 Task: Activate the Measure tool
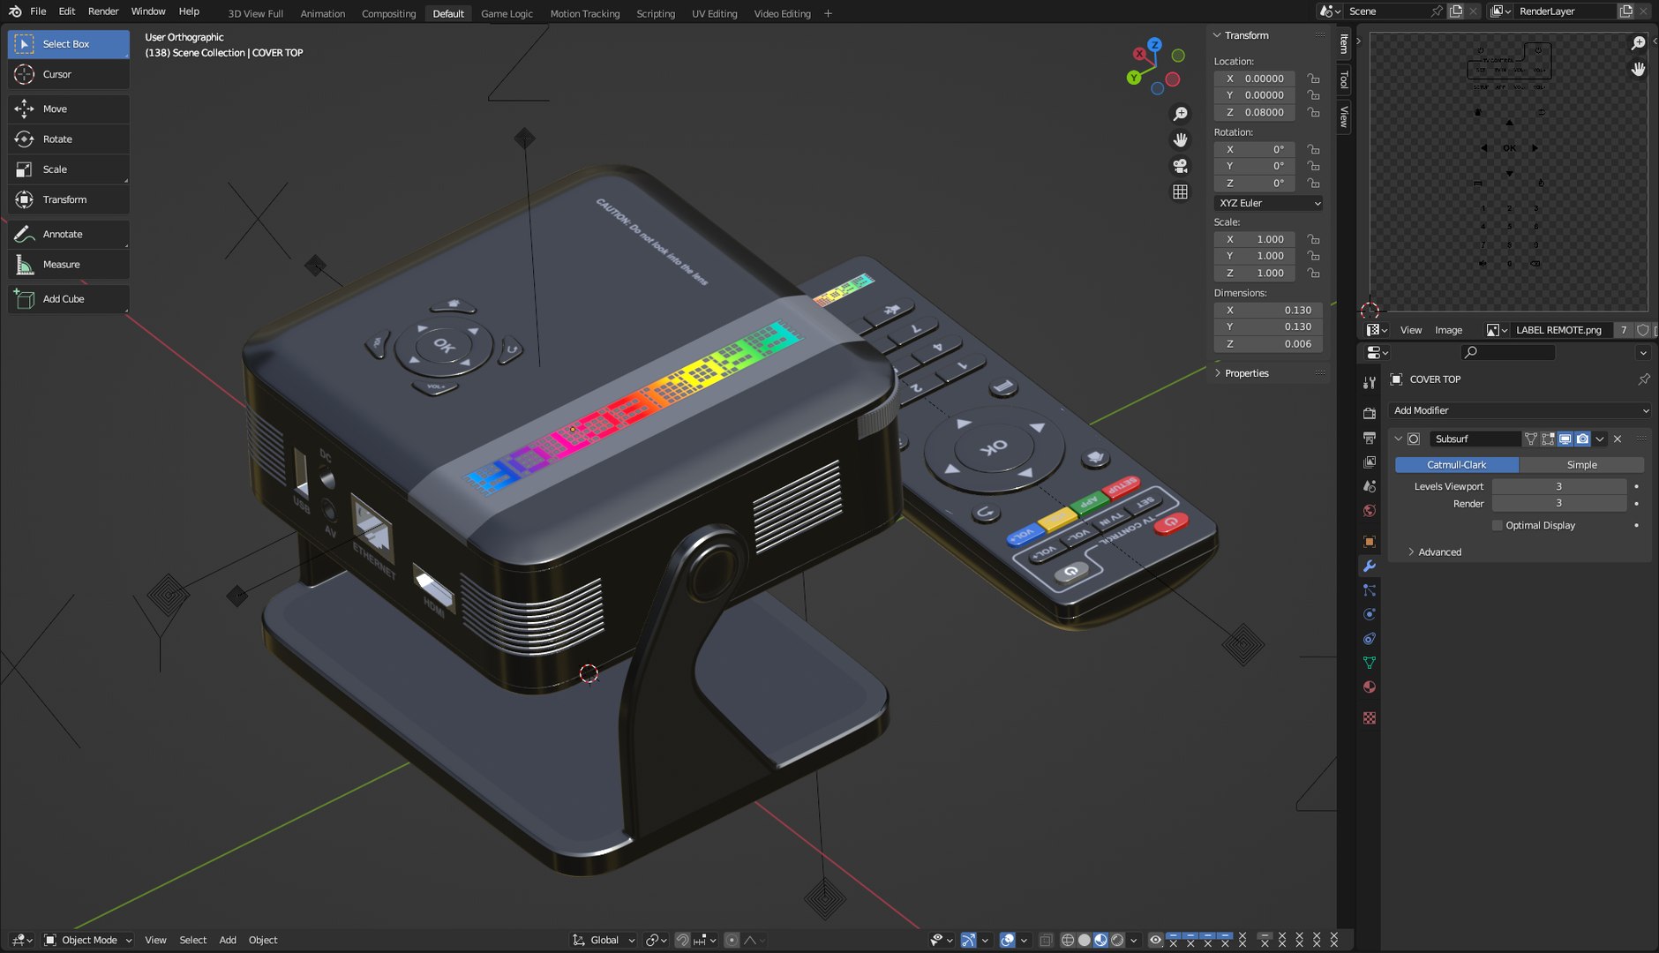pyautogui.click(x=69, y=264)
